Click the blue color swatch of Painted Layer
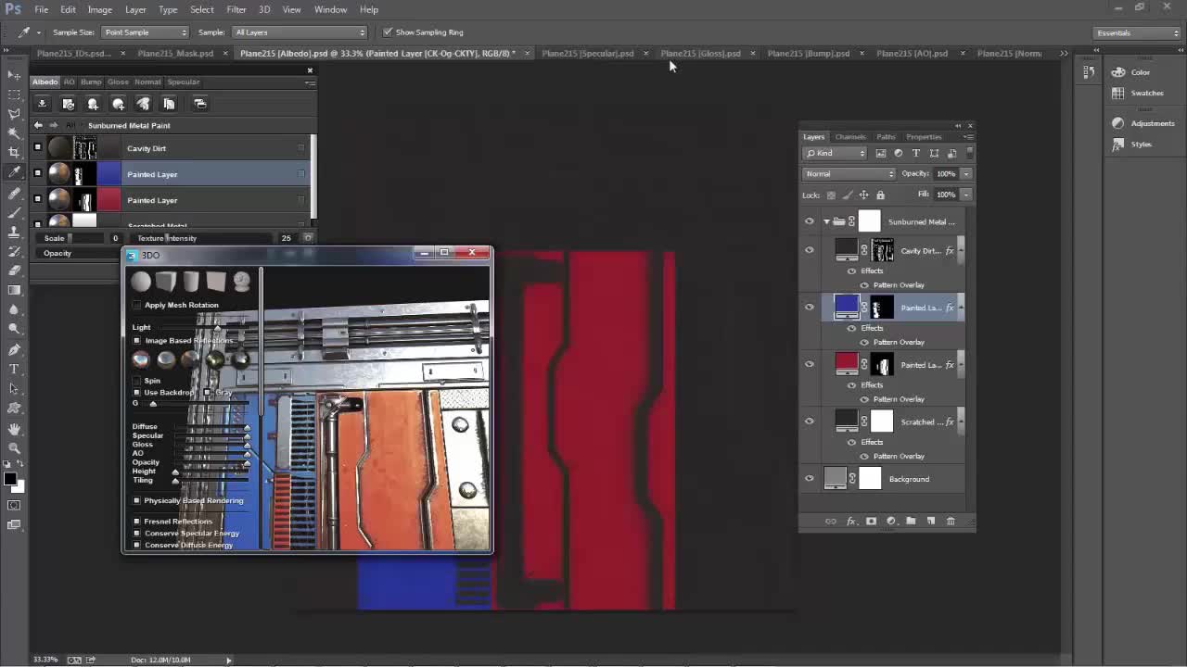This screenshot has height=667, width=1187. (x=109, y=174)
